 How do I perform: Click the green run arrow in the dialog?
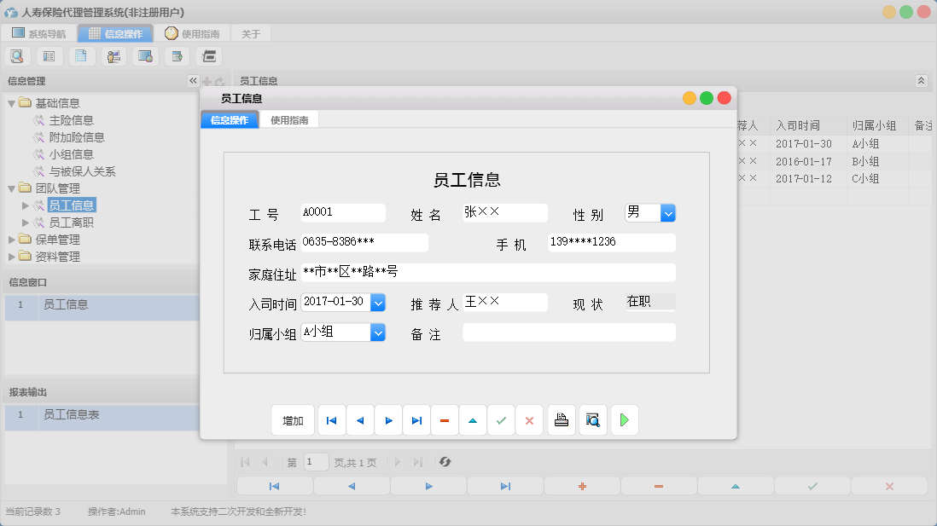pos(624,419)
